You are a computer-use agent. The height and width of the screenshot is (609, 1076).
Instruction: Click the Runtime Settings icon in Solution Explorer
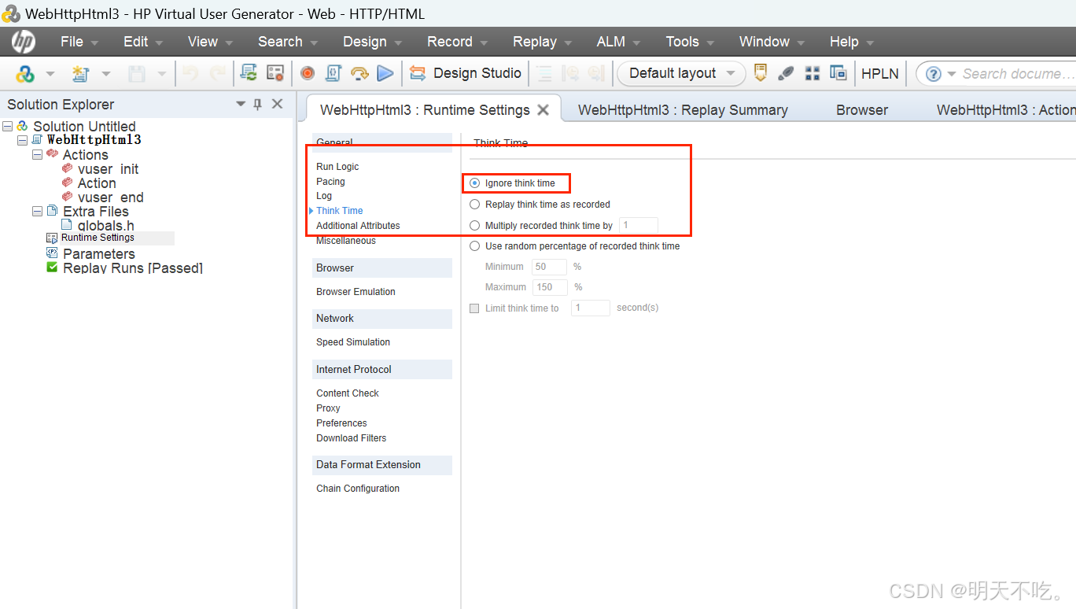point(52,238)
